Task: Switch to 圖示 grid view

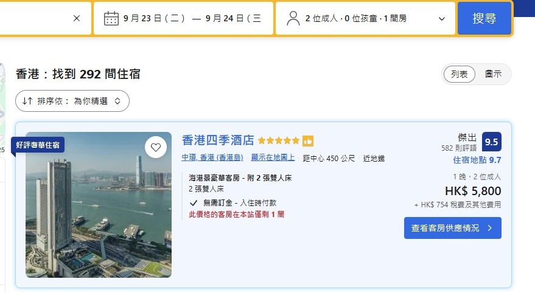Action: pos(493,74)
